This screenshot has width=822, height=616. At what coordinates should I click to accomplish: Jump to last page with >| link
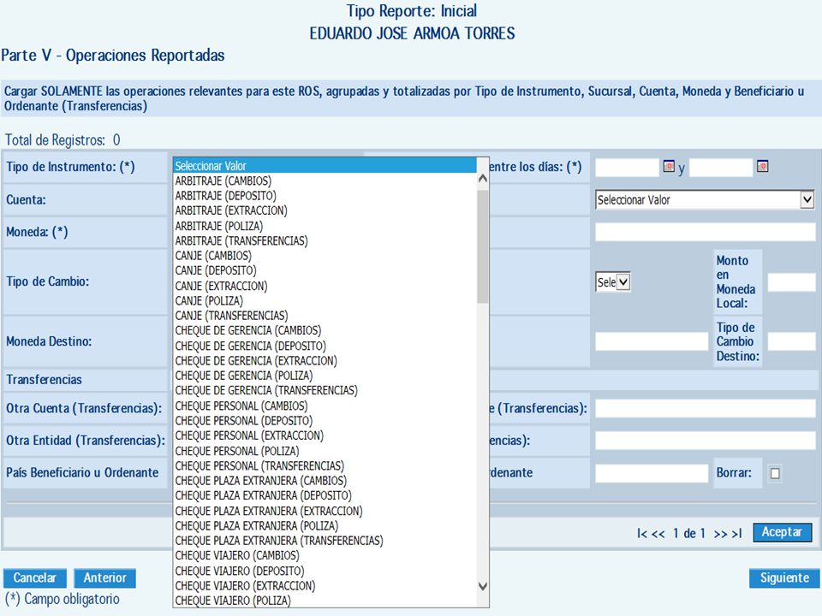click(x=737, y=533)
